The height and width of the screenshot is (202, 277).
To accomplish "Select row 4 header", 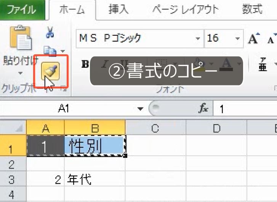I will tap(13, 194).
